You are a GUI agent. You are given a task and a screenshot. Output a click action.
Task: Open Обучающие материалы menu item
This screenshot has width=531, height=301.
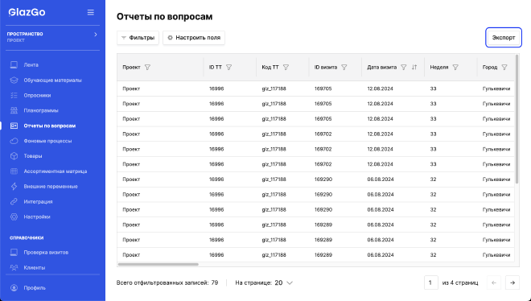click(x=52, y=80)
